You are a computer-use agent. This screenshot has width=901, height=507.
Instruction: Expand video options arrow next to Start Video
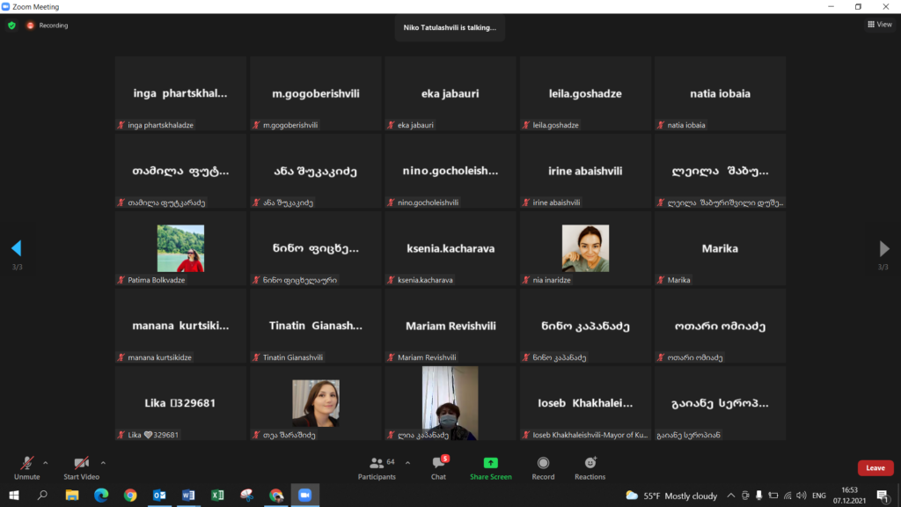point(103,462)
